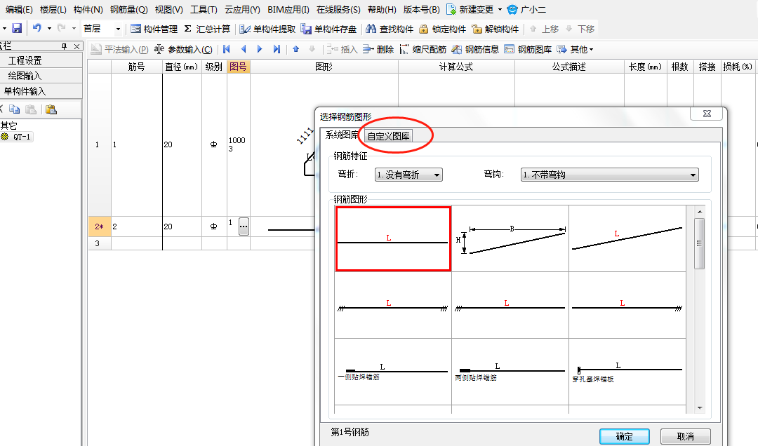Viewport: 758px width, 446px height.
Task: Go to previous record arrow
Action: [243, 49]
